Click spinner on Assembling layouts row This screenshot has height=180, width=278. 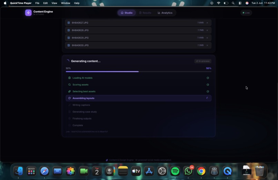click(207, 98)
